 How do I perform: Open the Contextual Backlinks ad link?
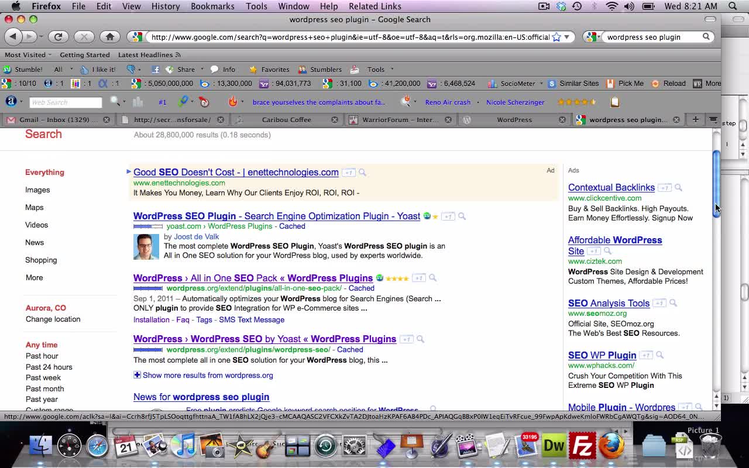pyautogui.click(x=611, y=187)
